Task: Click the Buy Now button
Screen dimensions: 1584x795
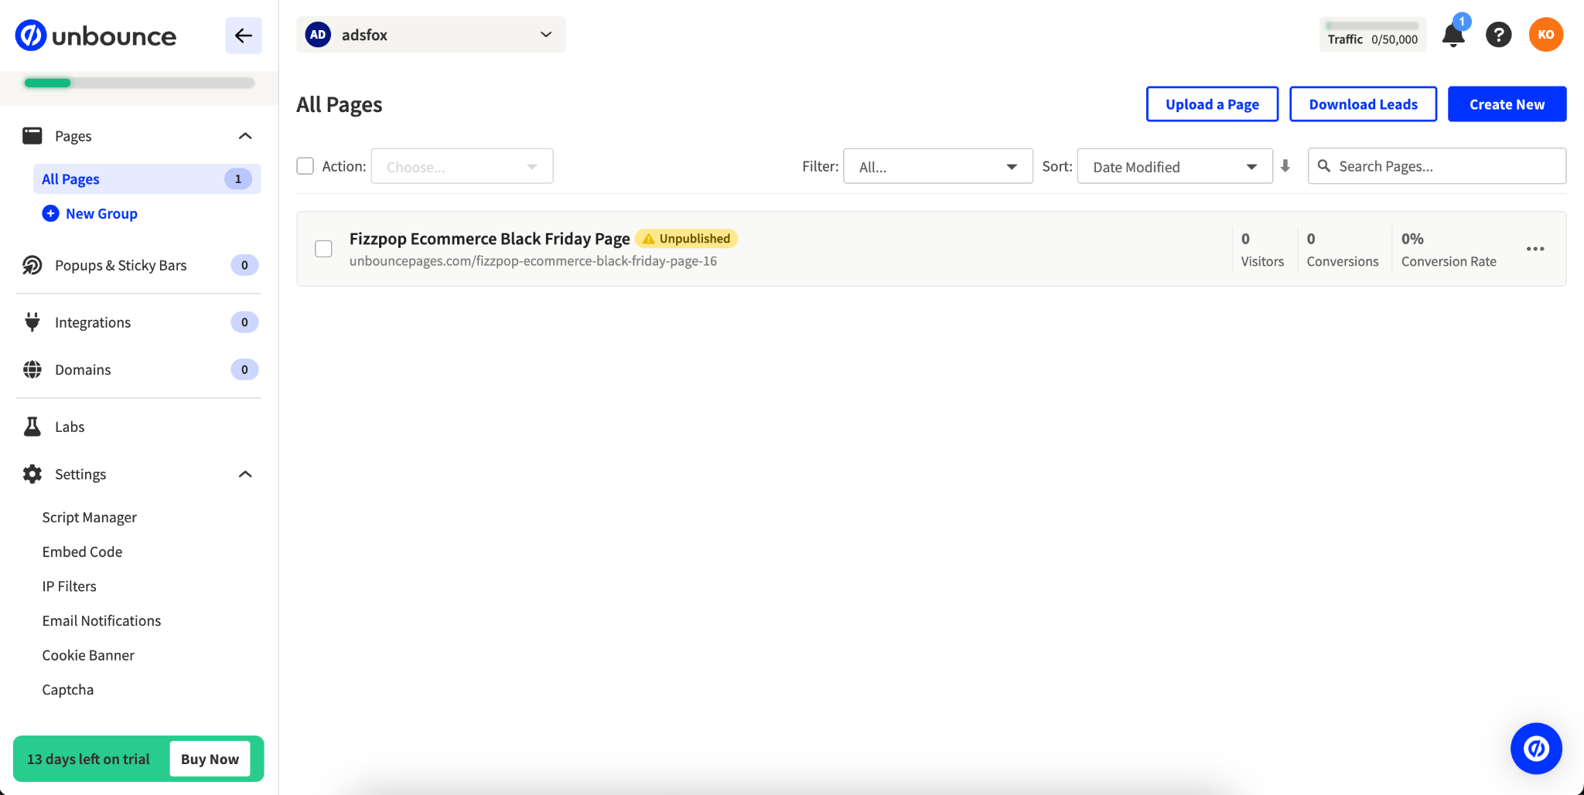Action: coord(210,759)
